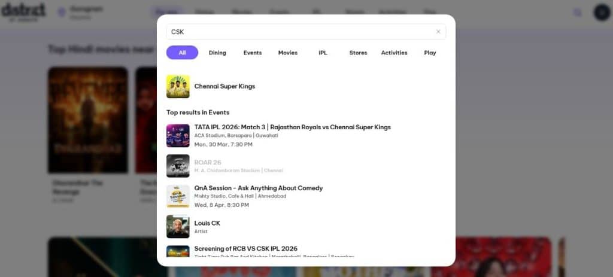Focus the CSK search input field
Viewport: 613px width, 277px height.
[x=306, y=32]
